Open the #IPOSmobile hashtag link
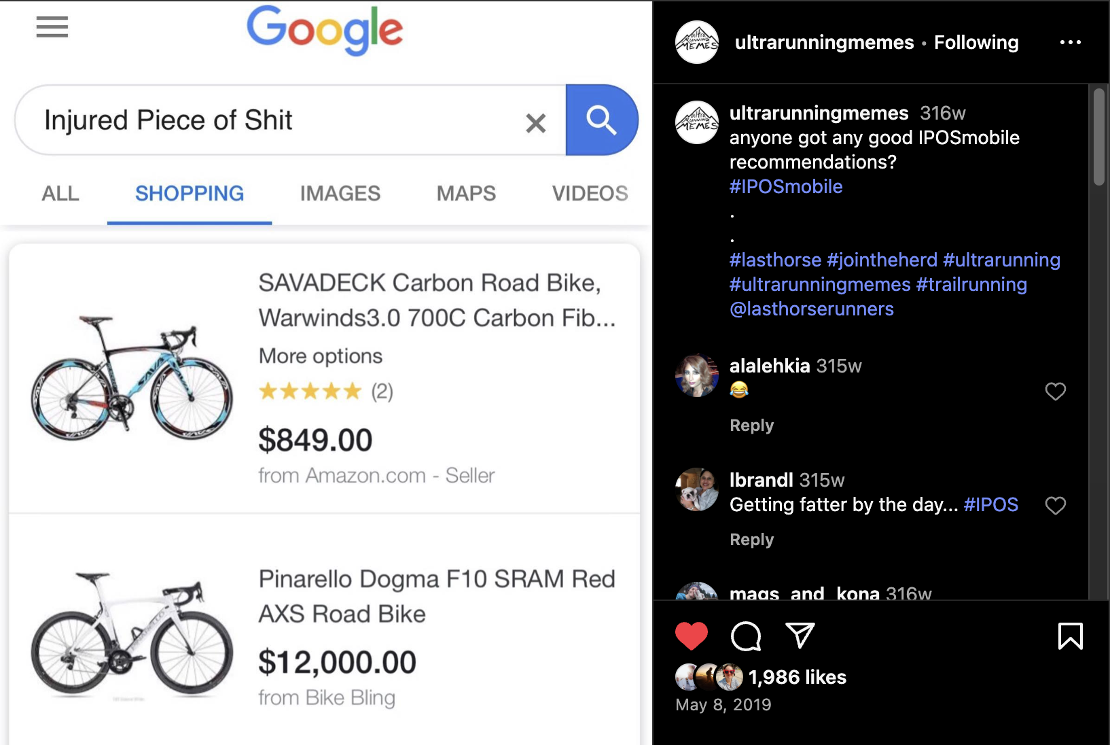This screenshot has width=1110, height=745. [786, 187]
